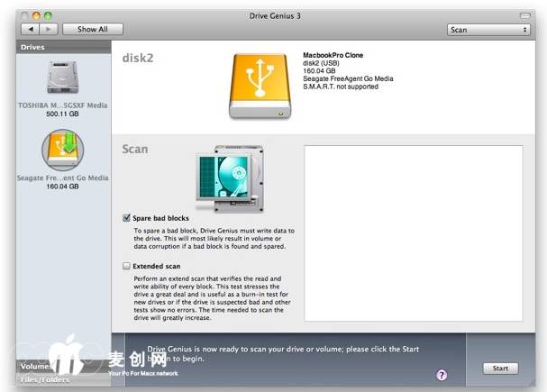This screenshot has height=392, width=547.
Task: Open help with the question mark icon
Action: (442, 374)
